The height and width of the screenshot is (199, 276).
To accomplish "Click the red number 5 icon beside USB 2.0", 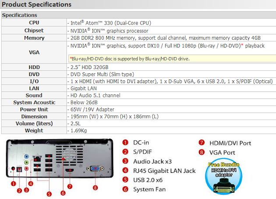I will tap(125, 180).
